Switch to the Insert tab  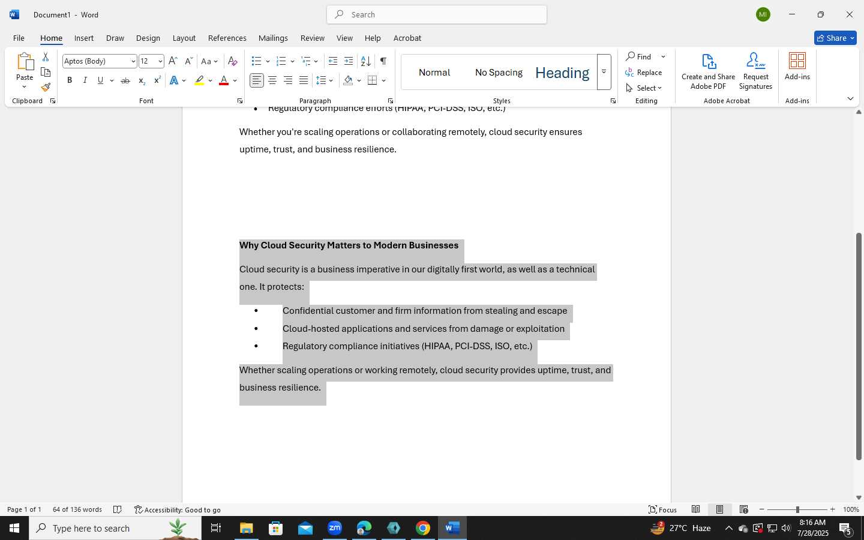84,38
